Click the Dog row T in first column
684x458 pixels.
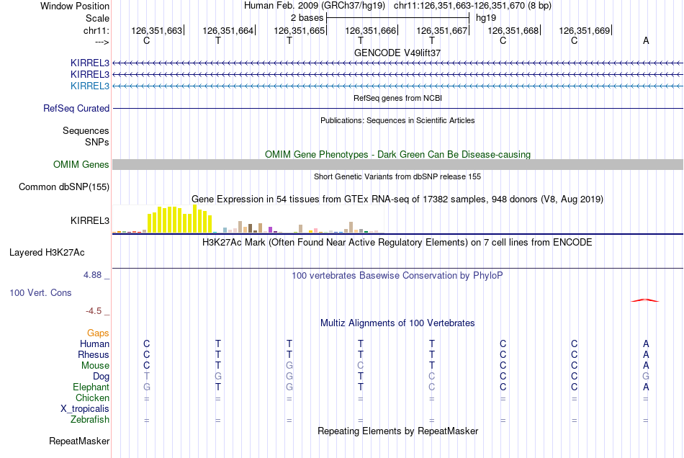pos(147,377)
